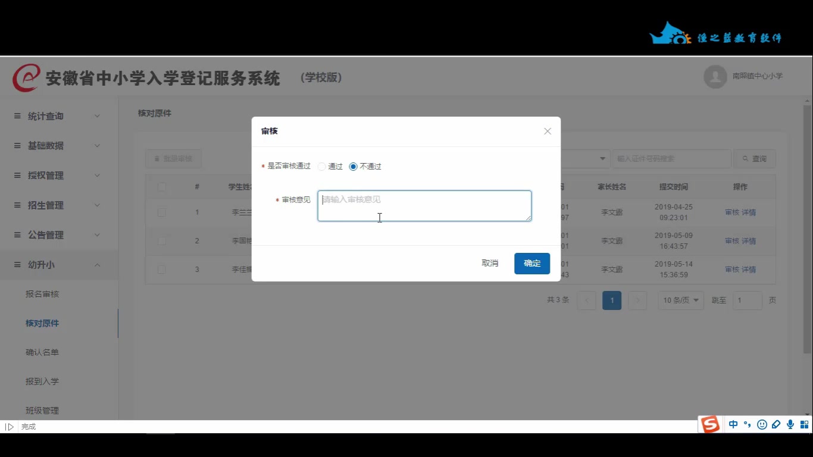Click the Sogou S input method icon
The height and width of the screenshot is (457, 813).
[710, 424]
